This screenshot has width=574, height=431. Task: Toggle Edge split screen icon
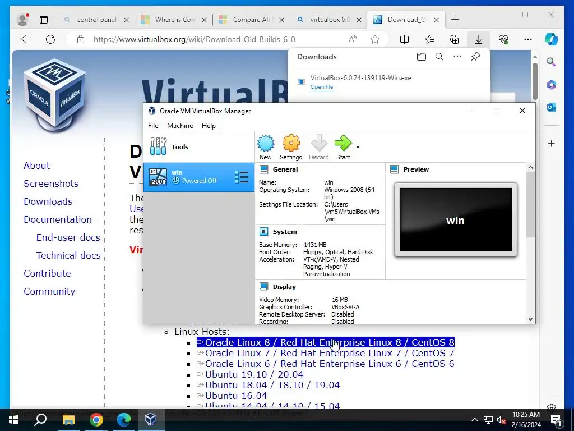click(404, 39)
